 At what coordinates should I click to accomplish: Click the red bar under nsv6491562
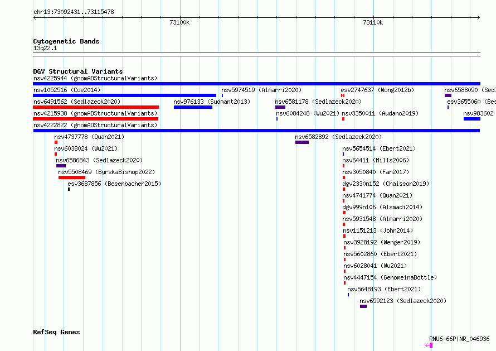click(96, 107)
